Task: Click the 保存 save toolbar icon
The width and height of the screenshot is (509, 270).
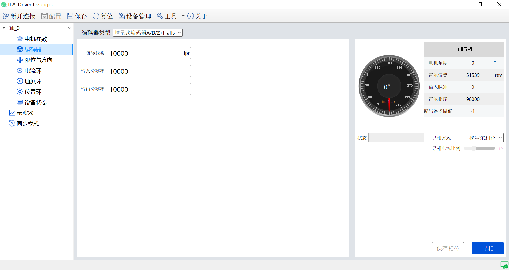Action: pos(70,16)
